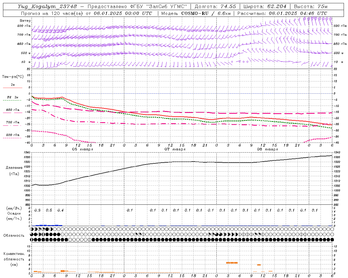This screenshot has width=348, height=278.
Task: Click the (мм/1ч.) unit label
Action: coord(14,219)
